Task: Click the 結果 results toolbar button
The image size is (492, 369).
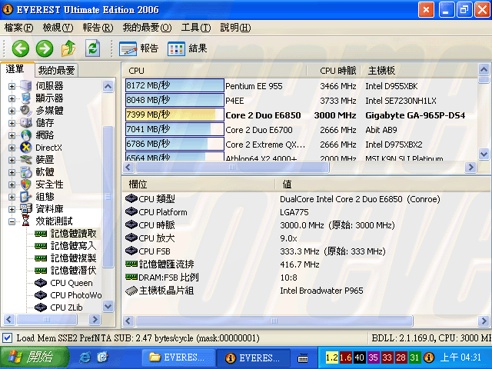Action: 187,48
